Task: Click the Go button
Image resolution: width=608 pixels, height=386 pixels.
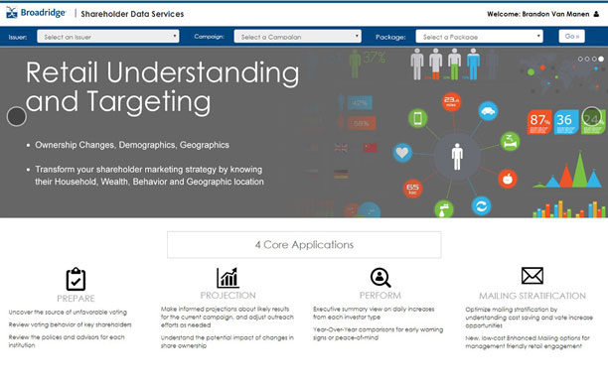Action: (x=571, y=37)
